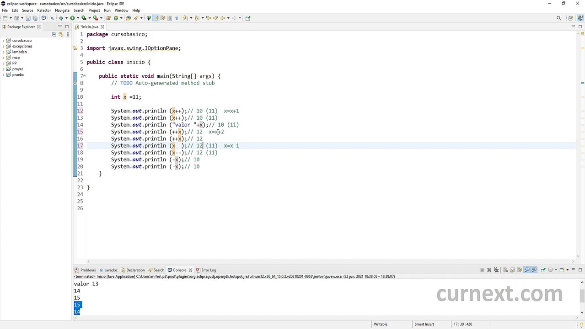Close the Package Explorer view
This screenshot has height=329, width=585.
[x=39, y=27]
